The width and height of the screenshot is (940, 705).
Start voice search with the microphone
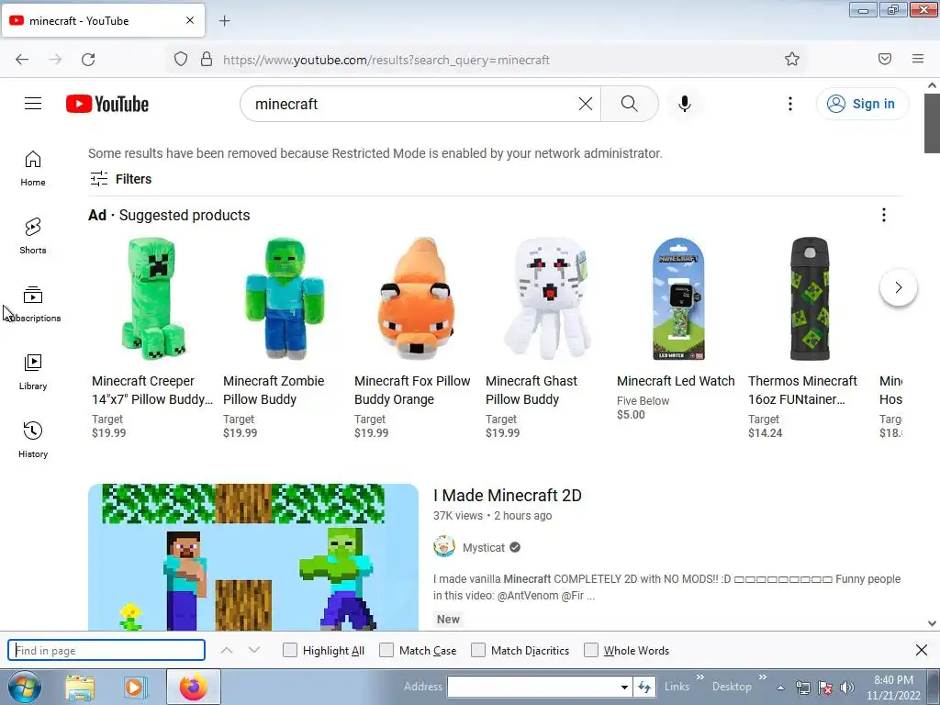(x=685, y=104)
